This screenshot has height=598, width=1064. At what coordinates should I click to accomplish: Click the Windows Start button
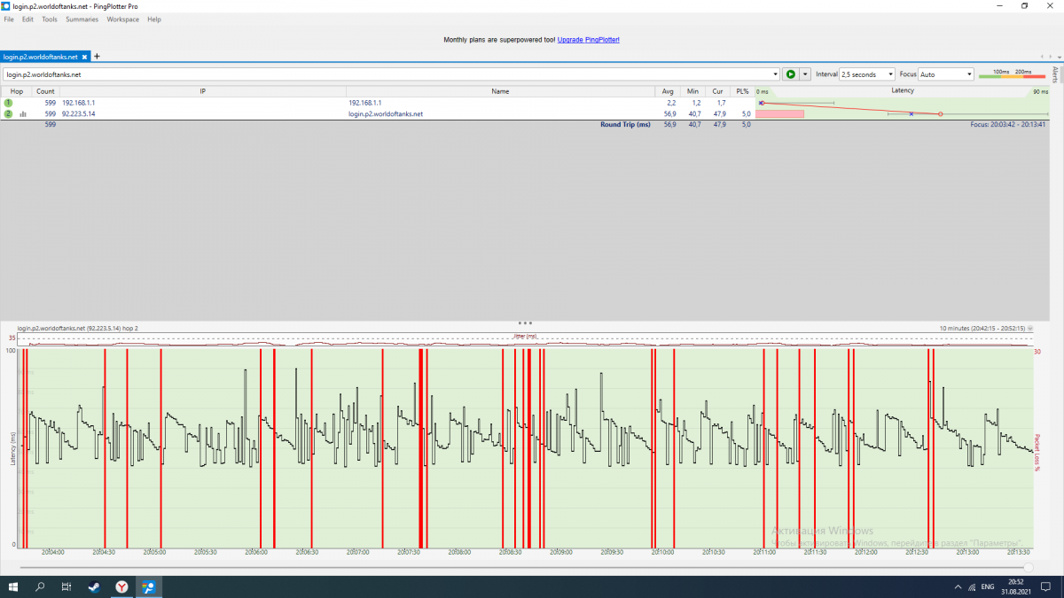(x=12, y=586)
